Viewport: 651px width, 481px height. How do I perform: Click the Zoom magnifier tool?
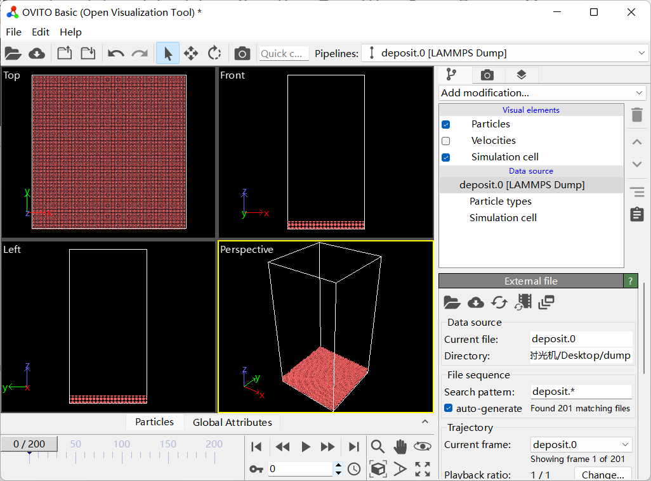tap(378, 447)
